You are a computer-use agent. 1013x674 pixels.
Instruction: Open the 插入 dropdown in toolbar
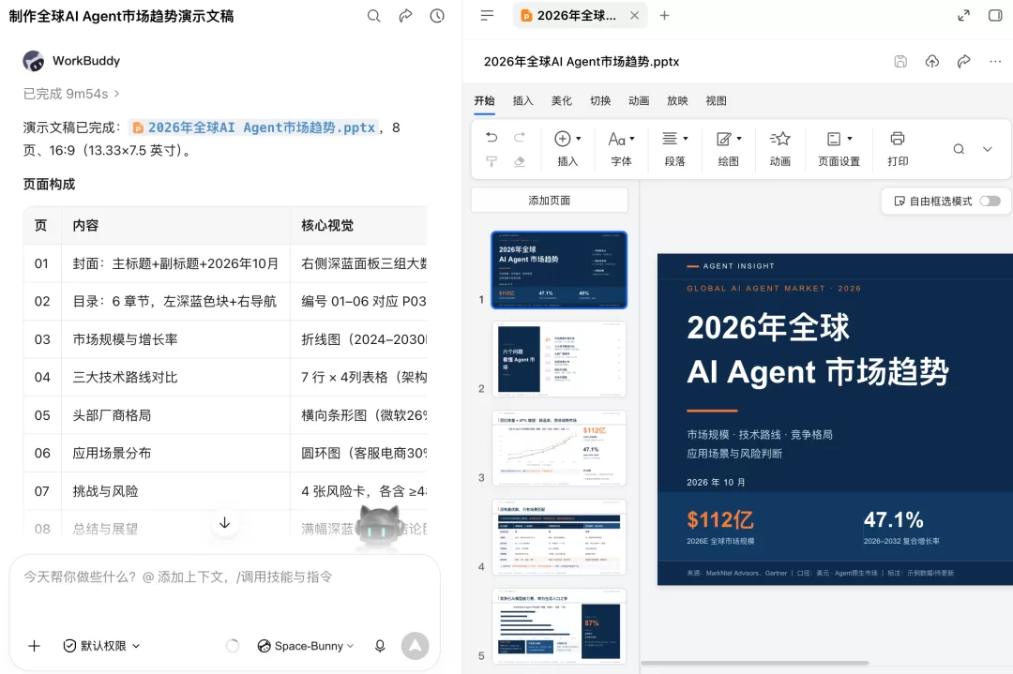pos(567,148)
